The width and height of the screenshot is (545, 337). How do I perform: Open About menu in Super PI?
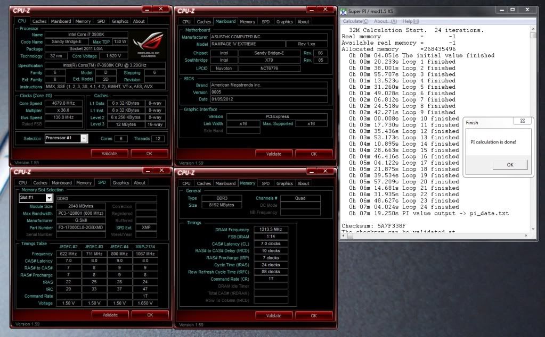coord(385,21)
